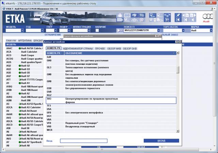218x153 pixels.
Task: Switch to ИДЕНТИФИКАТОР СТРАНЫ tab
Action: [x=78, y=48]
